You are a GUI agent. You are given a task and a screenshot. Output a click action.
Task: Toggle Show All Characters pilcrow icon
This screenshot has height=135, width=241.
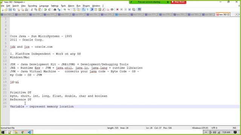coord(88,9)
